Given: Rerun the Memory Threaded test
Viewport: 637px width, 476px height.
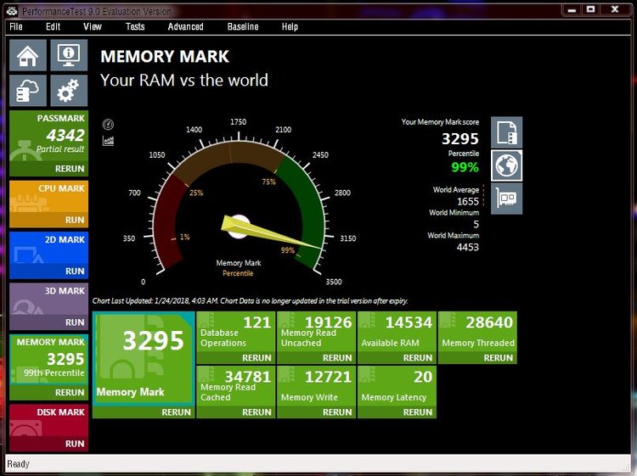Looking at the screenshot, I should pos(477,357).
